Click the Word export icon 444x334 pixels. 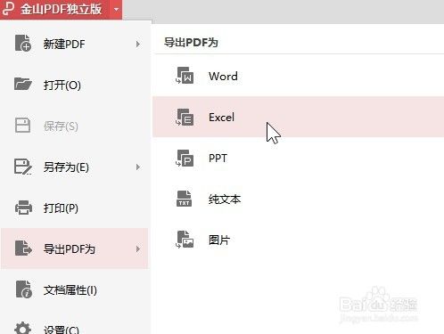coord(185,76)
